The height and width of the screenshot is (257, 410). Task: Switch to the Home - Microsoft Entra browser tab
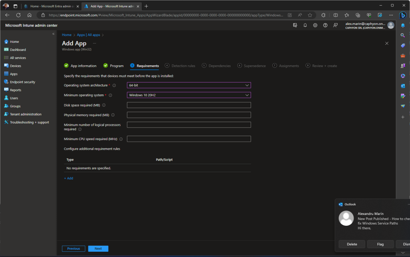[x=48, y=6]
